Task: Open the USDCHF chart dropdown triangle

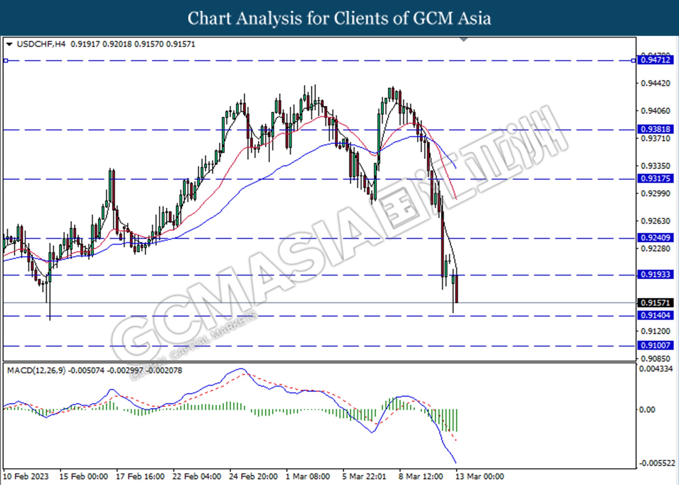Action: (x=9, y=44)
